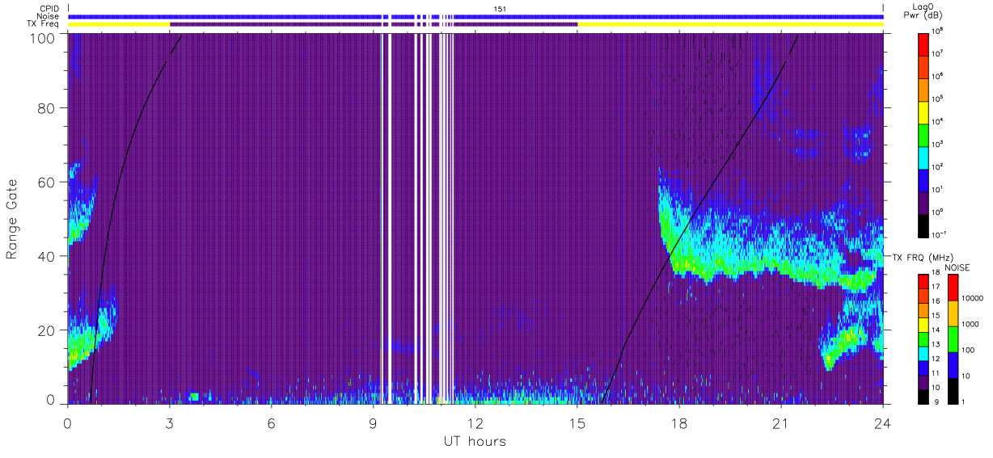Click the 'Noise' row label at top left
The width and height of the screenshot is (993, 458).
[49, 16]
